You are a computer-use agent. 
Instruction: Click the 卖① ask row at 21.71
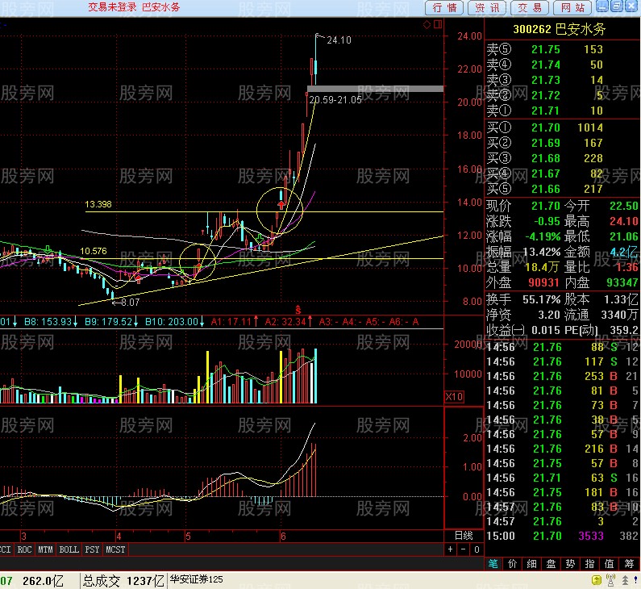(x=562, y=111)
